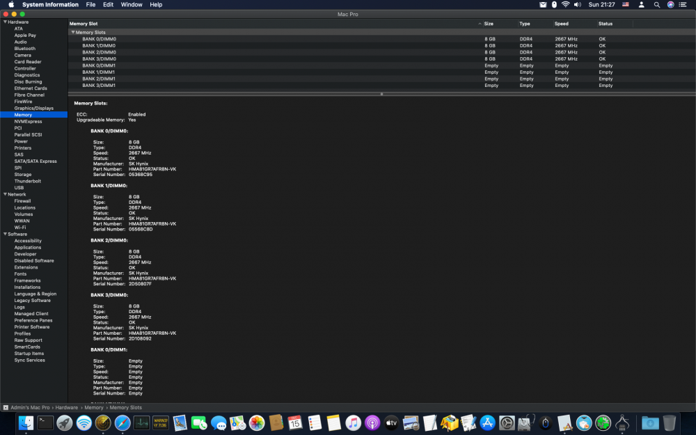696x435 pixels.
Task: Open the System Information app menu
Action: (x=50, y=4)
